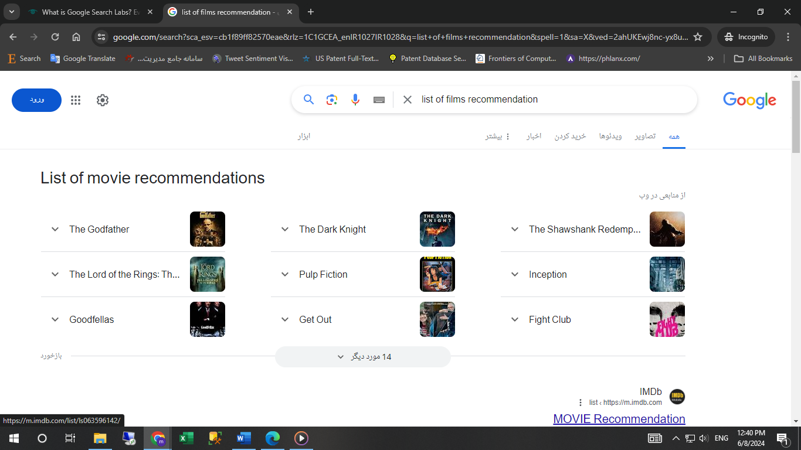This screenshot has height=450, width=801.
Task: Open the Google apps grid
Action: click(76, 100)
